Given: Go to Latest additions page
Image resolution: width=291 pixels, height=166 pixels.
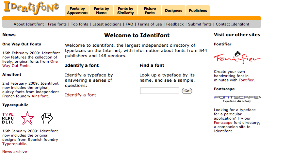Looking at the screenshot, I should [107, 24].
